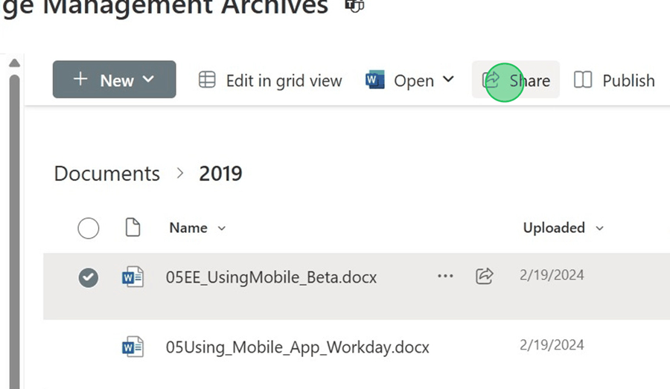Viewport: 670px width, 389px height.
Task: Expand the Open options dropdown
Action: (x=410, y=80)
